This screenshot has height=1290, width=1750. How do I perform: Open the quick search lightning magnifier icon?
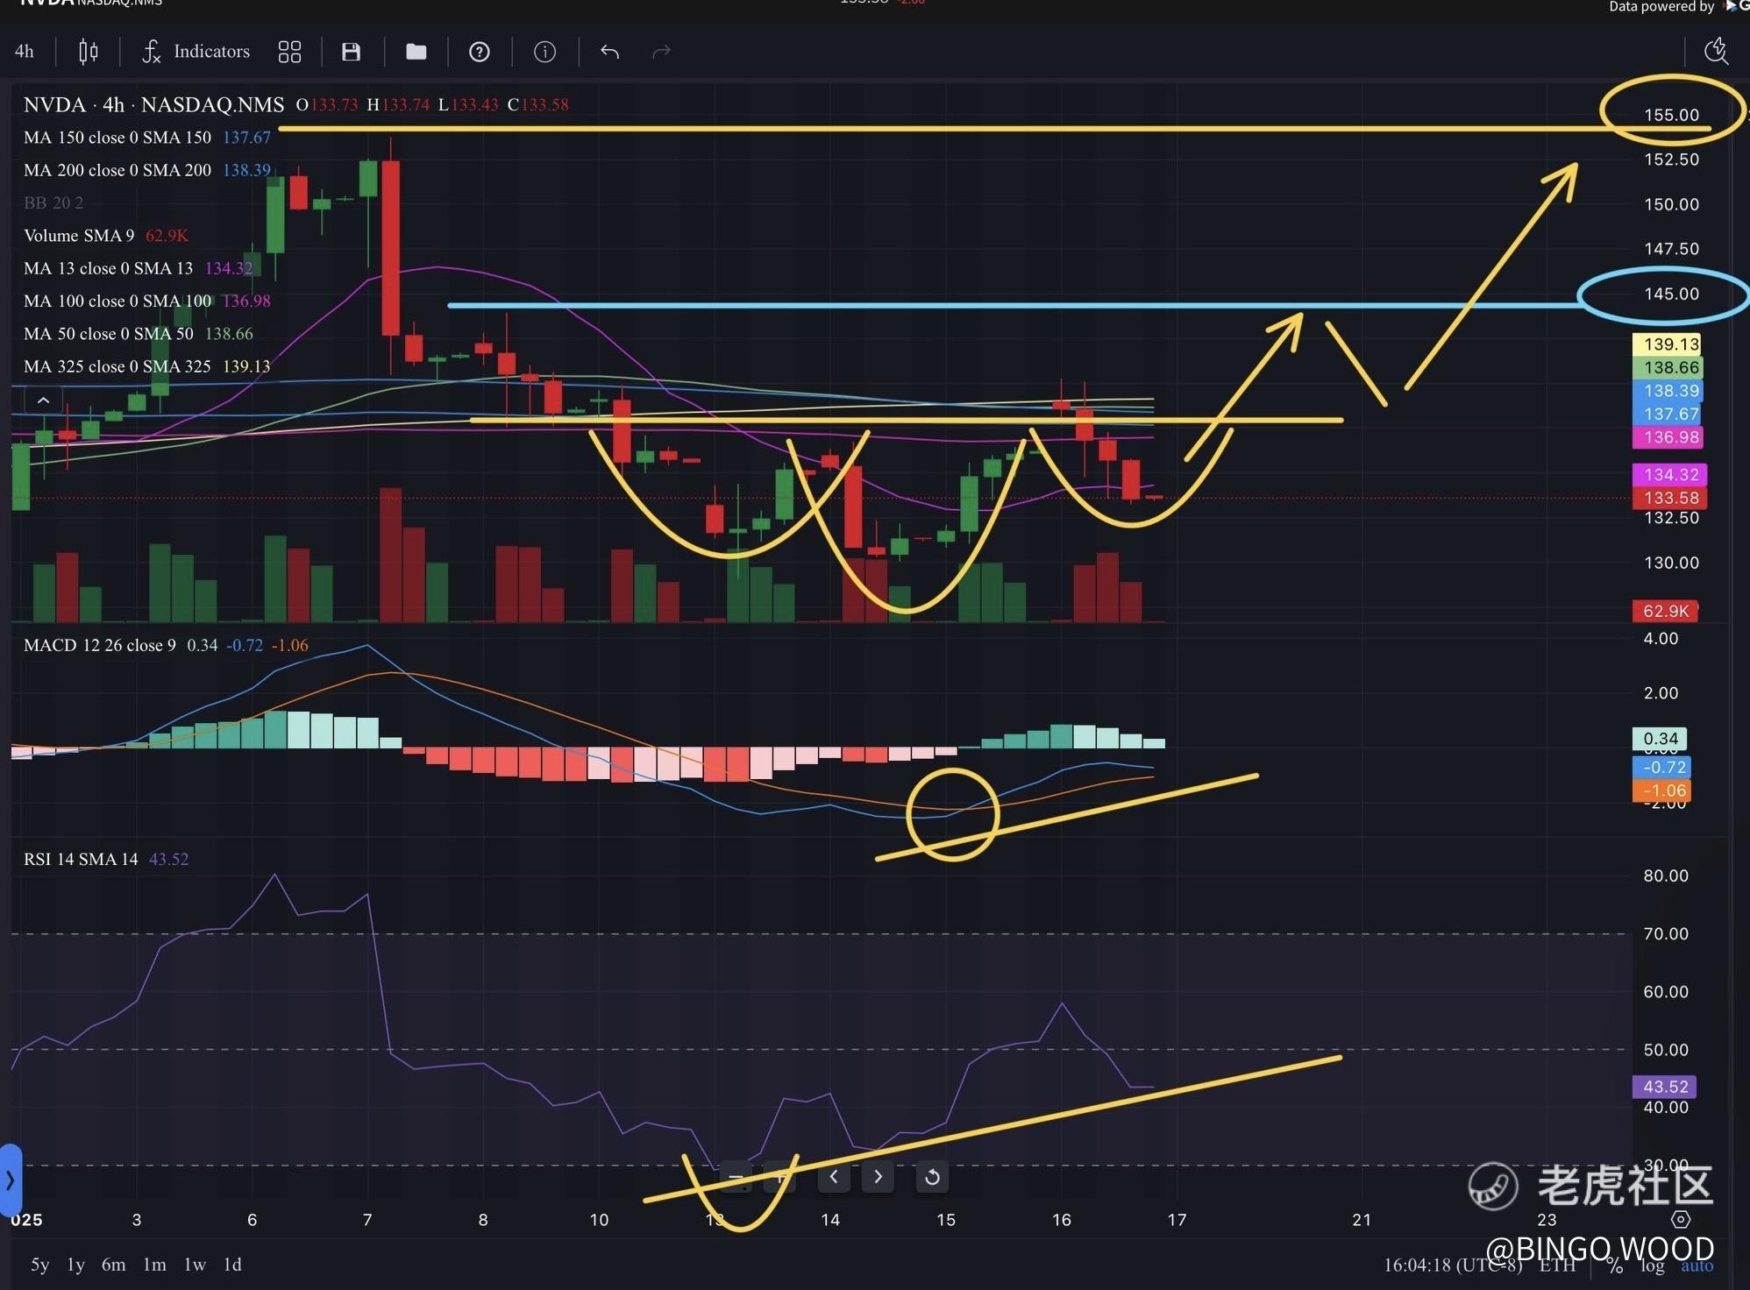[x=1716, y=51]
